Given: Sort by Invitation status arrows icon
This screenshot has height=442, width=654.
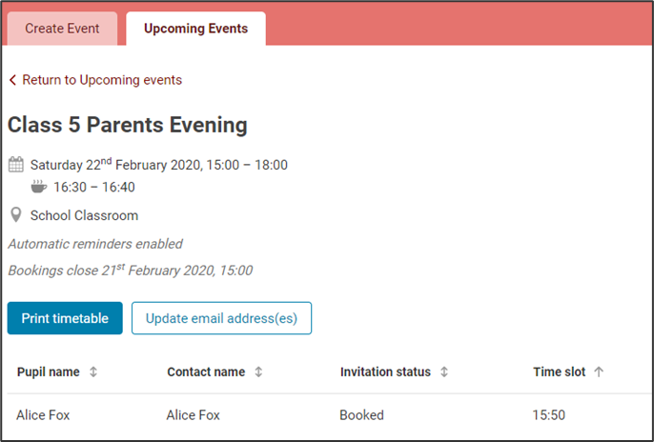Looking at the screenshot, I should (x=444, y=372).
